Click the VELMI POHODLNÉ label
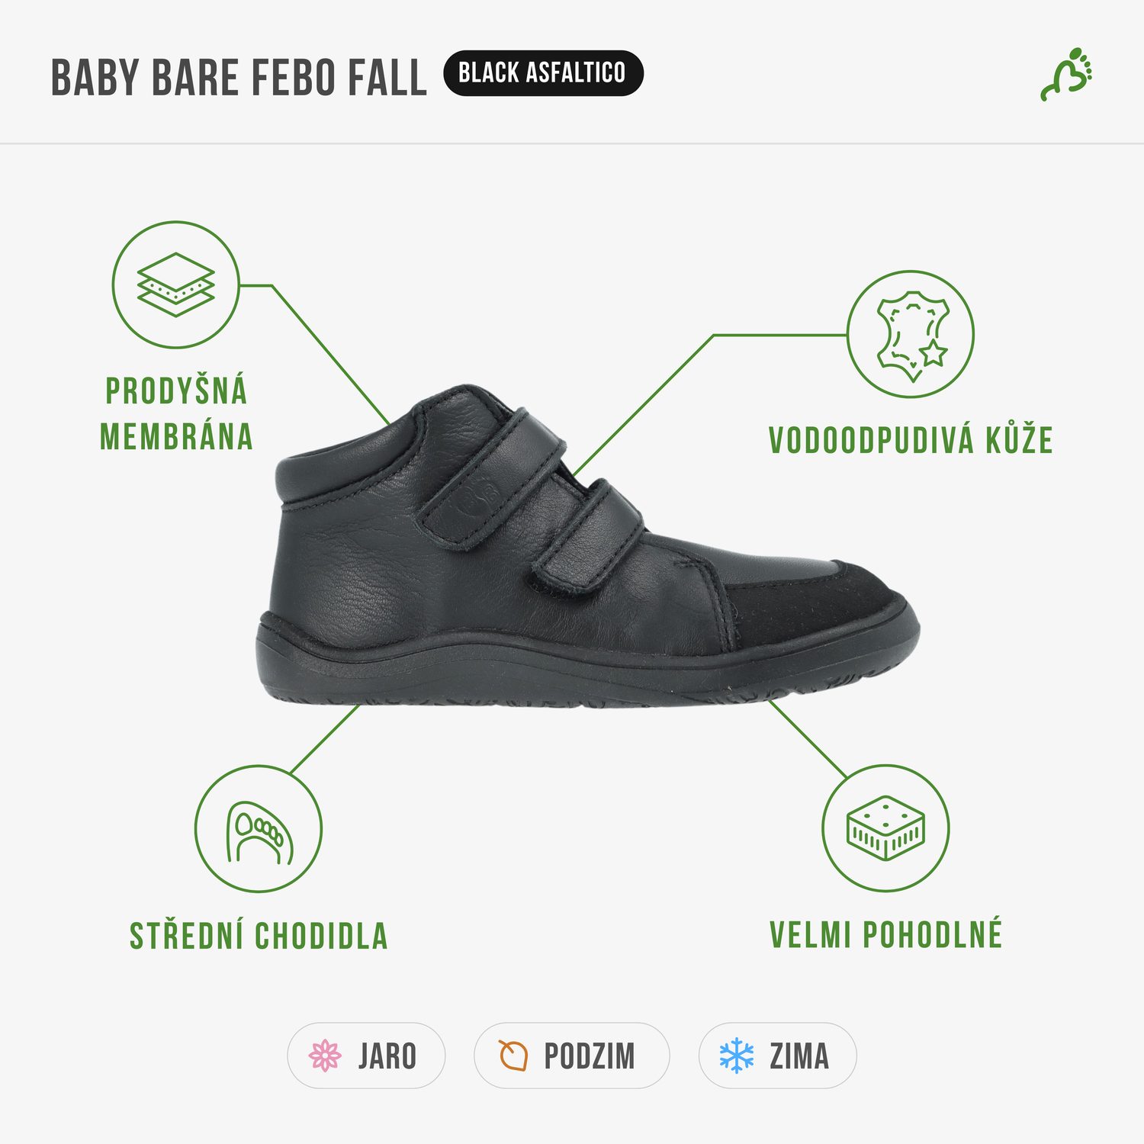Screen dimensions: 1144x1144 (885, 935)
